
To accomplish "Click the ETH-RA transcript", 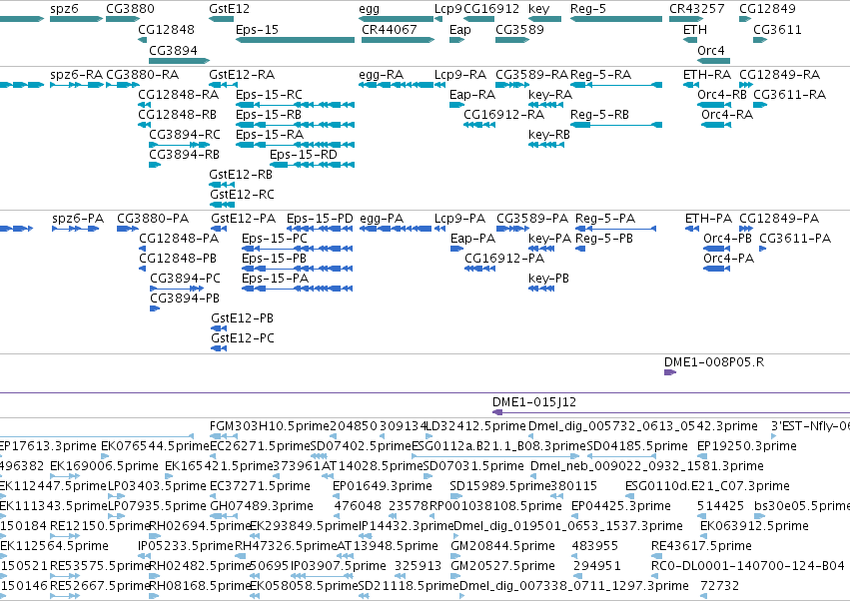I will pyautogui.click(x=690, y=85).
